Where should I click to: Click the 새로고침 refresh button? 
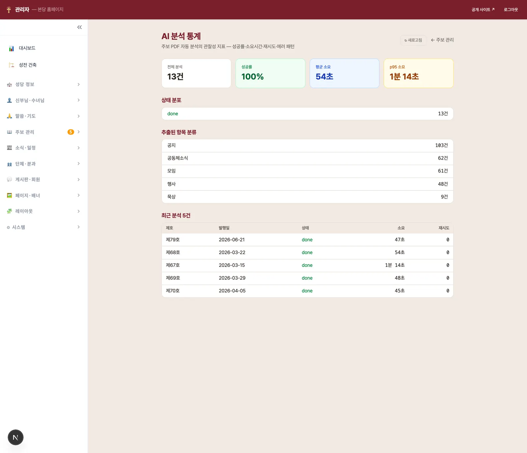(413, 40)
